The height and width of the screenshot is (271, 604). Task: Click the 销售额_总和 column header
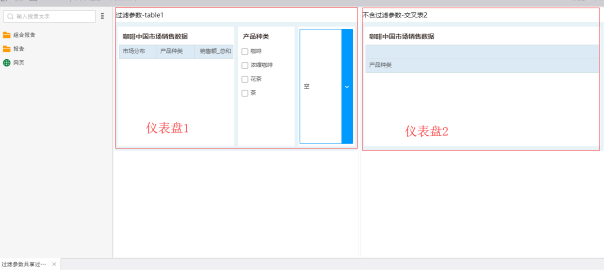point(215,51)
